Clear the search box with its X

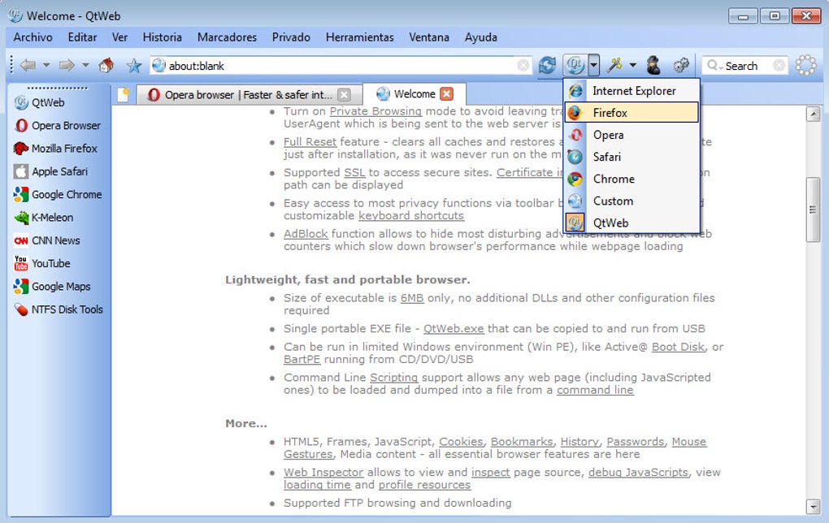[779, 66]
